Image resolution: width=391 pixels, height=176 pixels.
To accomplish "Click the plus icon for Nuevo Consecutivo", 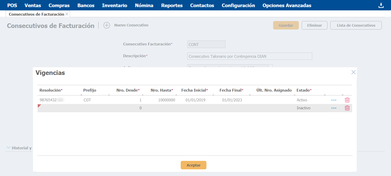I will pyautogui.click(x=107, y=25).
